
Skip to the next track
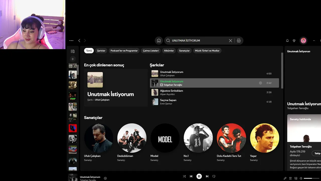tap(207, 176)
